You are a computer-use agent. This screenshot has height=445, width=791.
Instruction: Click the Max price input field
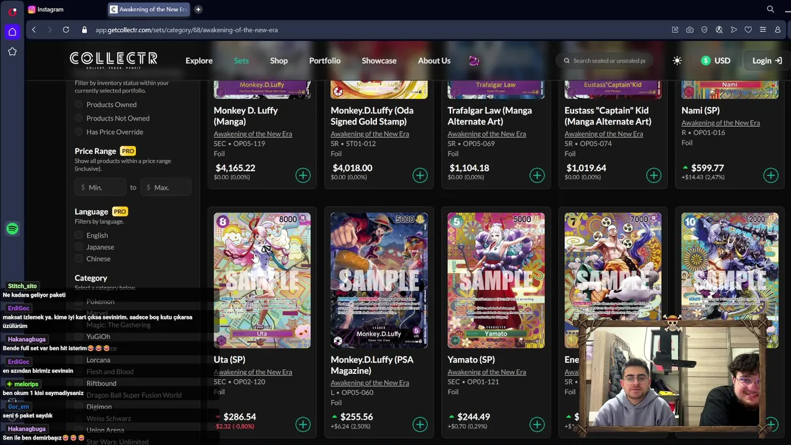(x=166, y=187)
